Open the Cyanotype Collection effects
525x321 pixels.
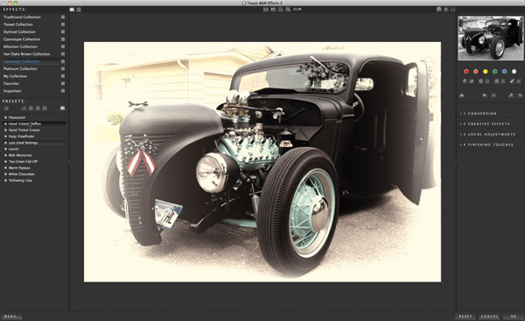coord(22,39)
